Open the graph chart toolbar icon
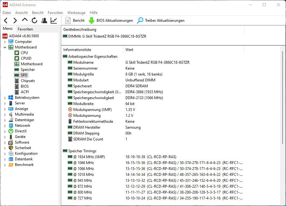This screenshot has width=286, height=206. pos(54,21)
